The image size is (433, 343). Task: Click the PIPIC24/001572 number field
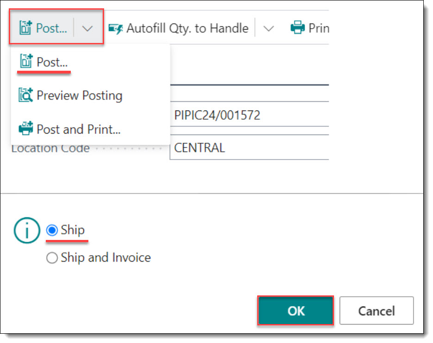click(x=249, y=114)
